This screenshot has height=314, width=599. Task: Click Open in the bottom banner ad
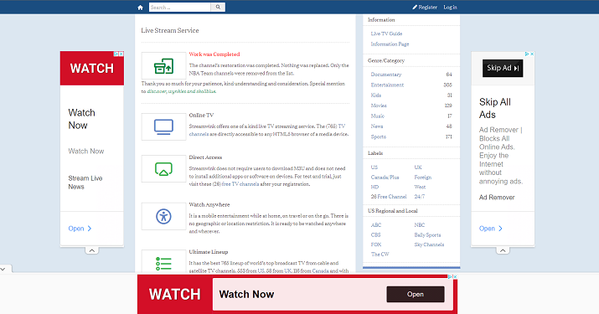click(x=416, y=294)
